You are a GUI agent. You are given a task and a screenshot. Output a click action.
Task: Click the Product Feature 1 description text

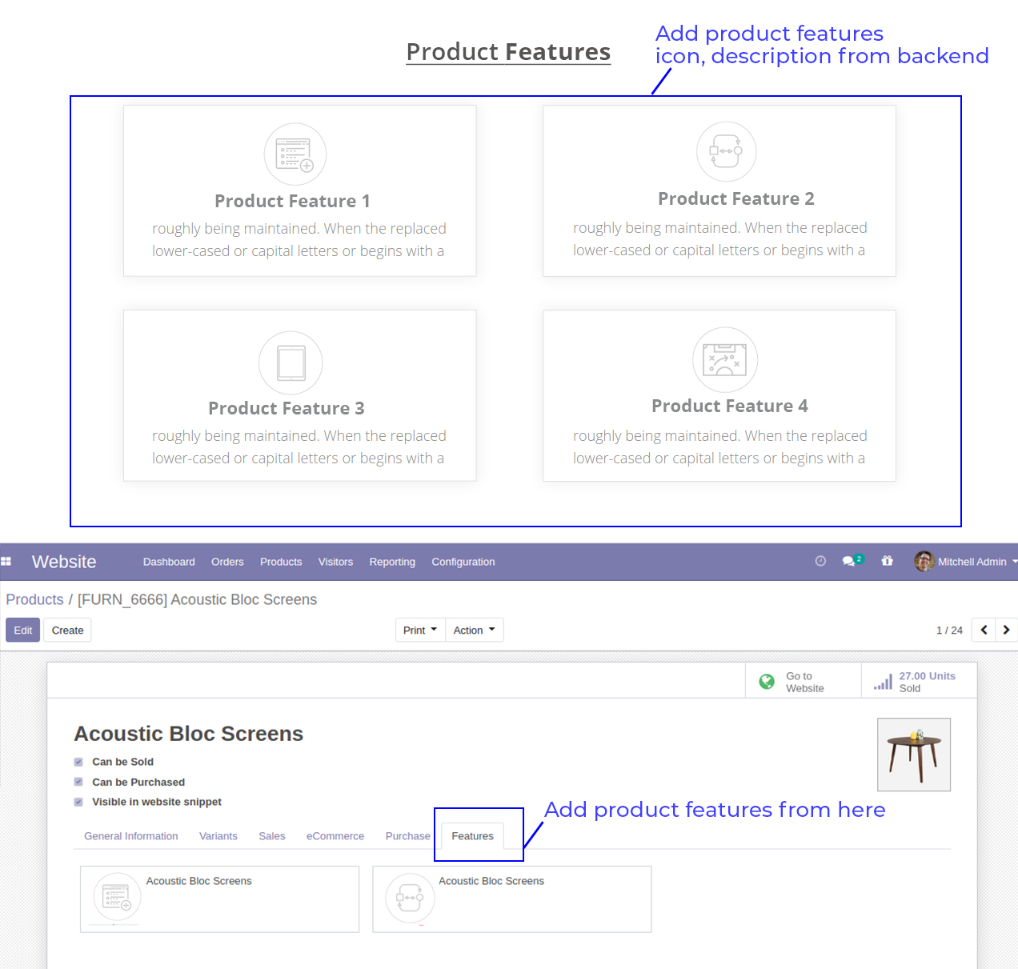299,240
